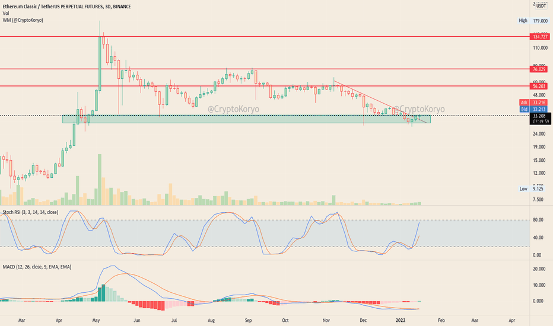Click the Stoch RSI (3, 3, 14, 14, close) legend
Image resolution: width=553 pixels, height=326 pixels.
(30, 212)
